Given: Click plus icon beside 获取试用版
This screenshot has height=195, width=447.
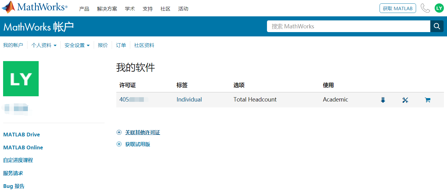Looking at the screenshot, I should 119,144.
